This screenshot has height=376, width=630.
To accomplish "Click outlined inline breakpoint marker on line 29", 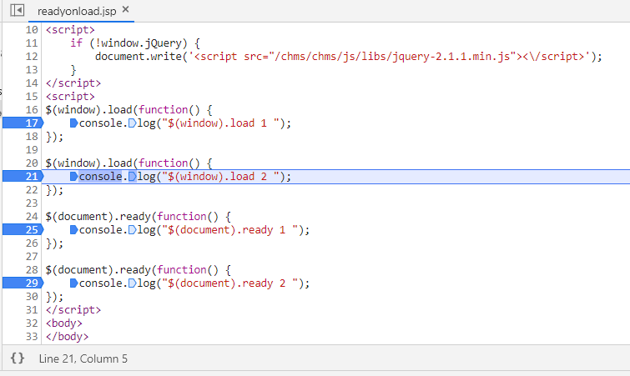I will (132, 283).
